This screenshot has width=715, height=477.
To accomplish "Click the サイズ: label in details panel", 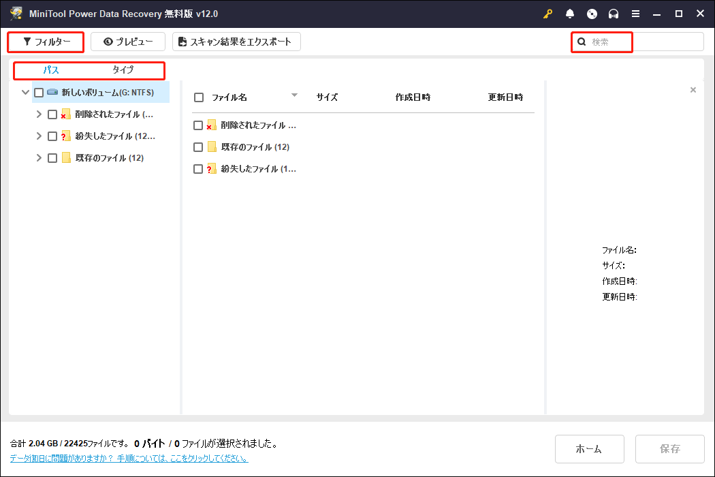I will click(614, 265).
